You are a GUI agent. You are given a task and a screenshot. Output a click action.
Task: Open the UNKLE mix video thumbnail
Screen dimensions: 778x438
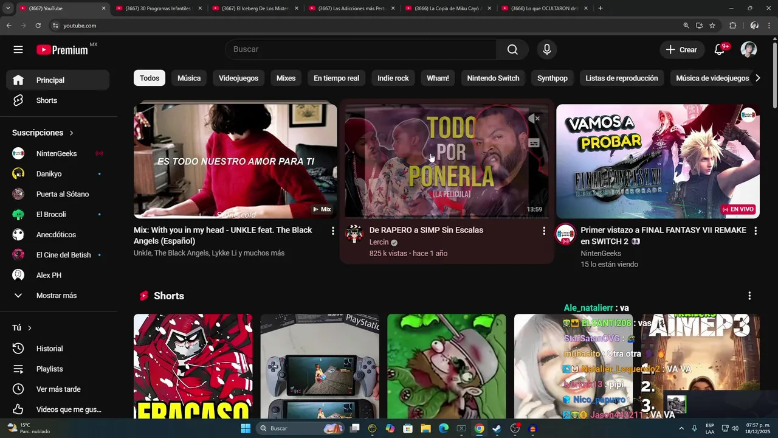tap(235, 161)
